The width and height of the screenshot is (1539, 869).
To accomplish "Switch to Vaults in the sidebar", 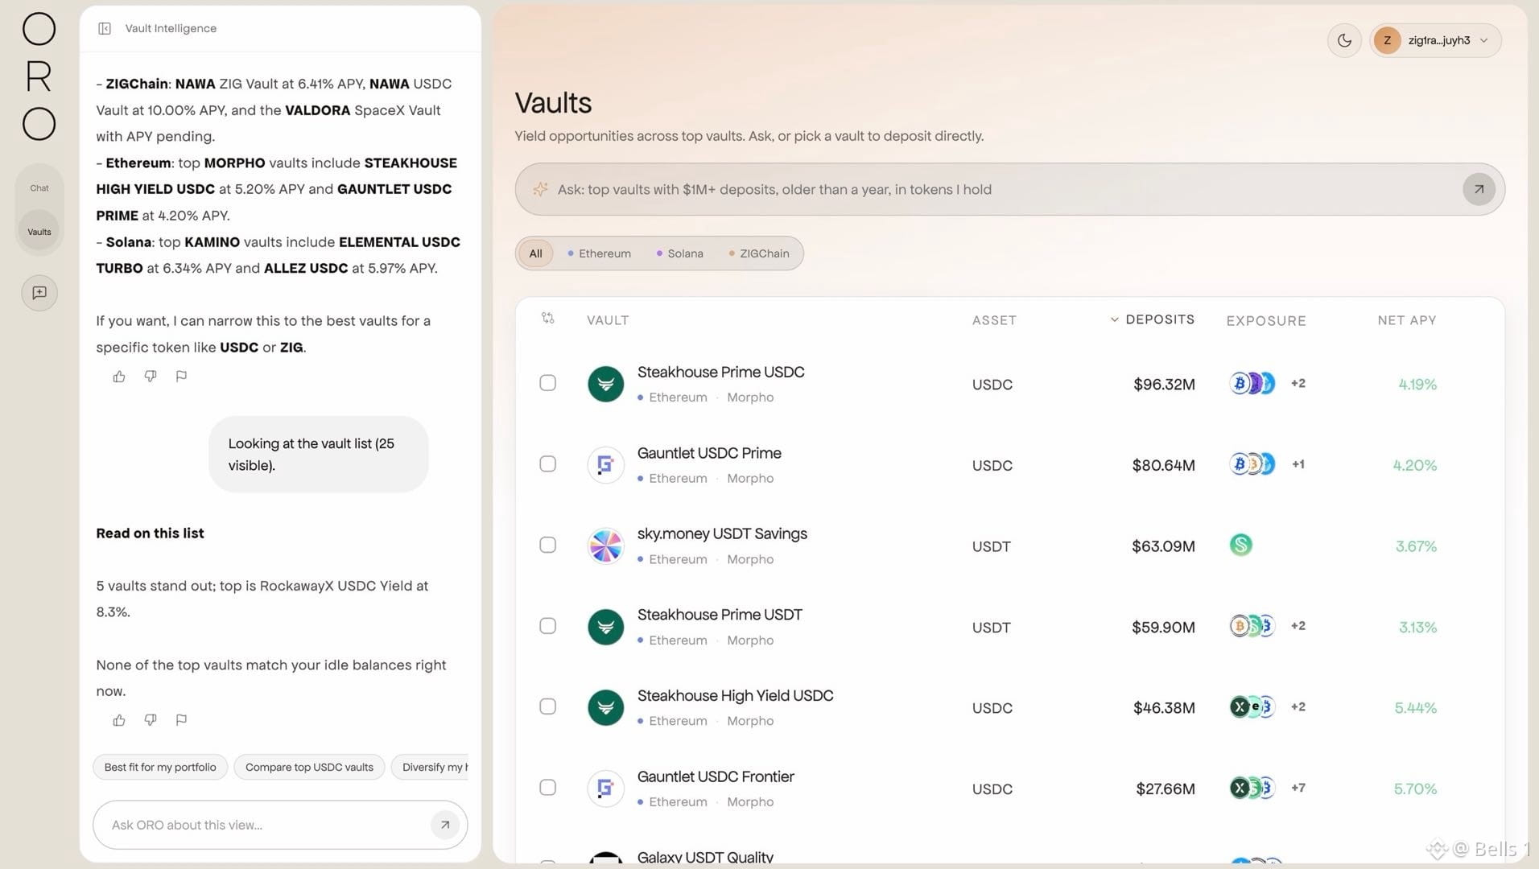I will 39,232.
